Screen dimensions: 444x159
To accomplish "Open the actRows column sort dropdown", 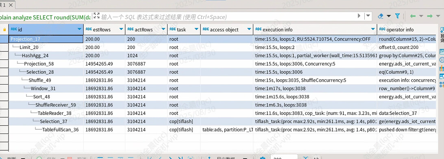I will 164,29.
